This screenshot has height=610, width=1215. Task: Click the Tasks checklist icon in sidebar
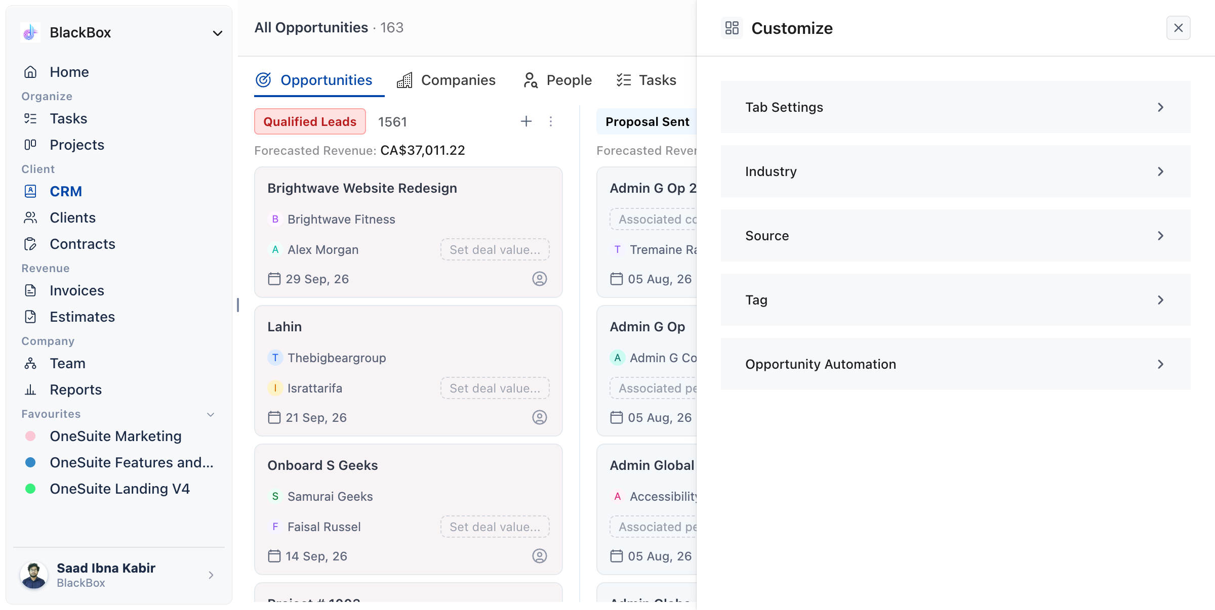(30, 118)
